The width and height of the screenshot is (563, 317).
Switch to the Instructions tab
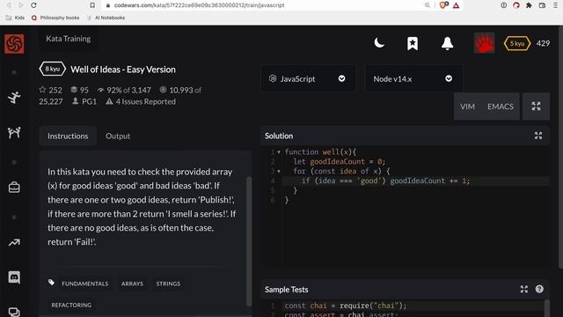(68, 136)
